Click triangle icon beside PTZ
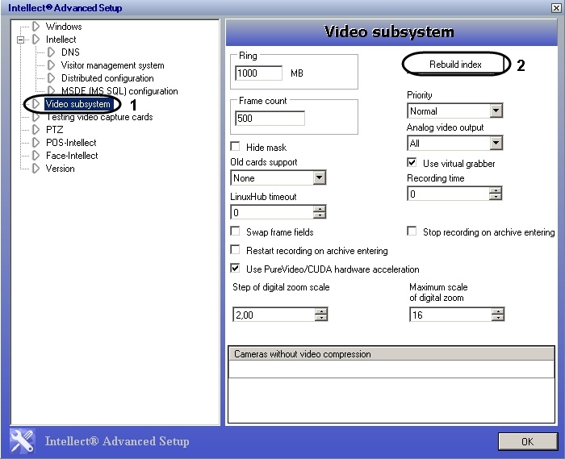The width and height of the screenshot is (565, 459). click(x=36, y=130)
